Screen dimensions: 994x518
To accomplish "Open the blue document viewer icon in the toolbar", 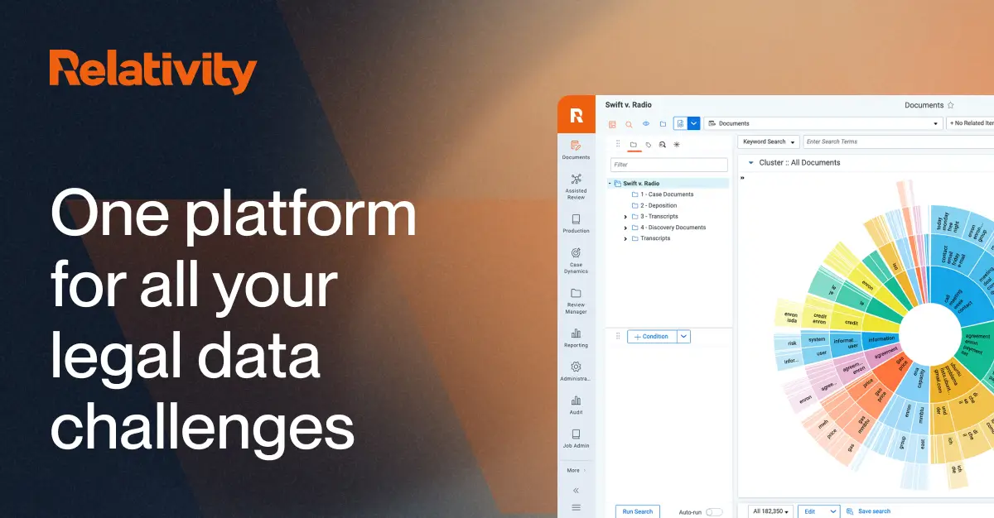I will click(x=679, y=122).
